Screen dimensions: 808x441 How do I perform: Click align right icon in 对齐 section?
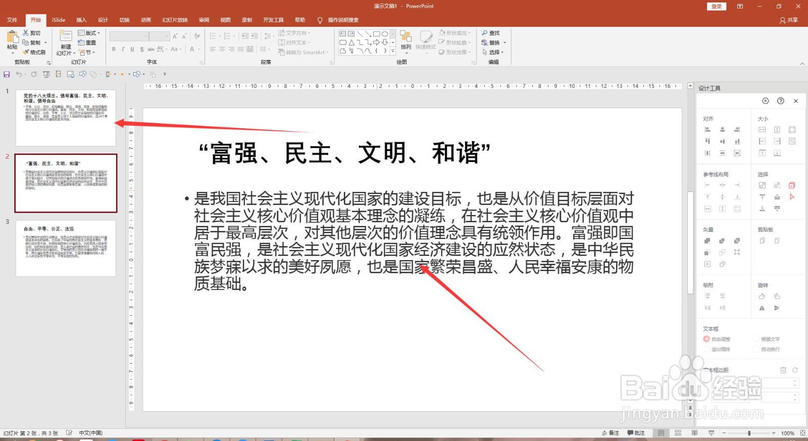tap(737, 130)
